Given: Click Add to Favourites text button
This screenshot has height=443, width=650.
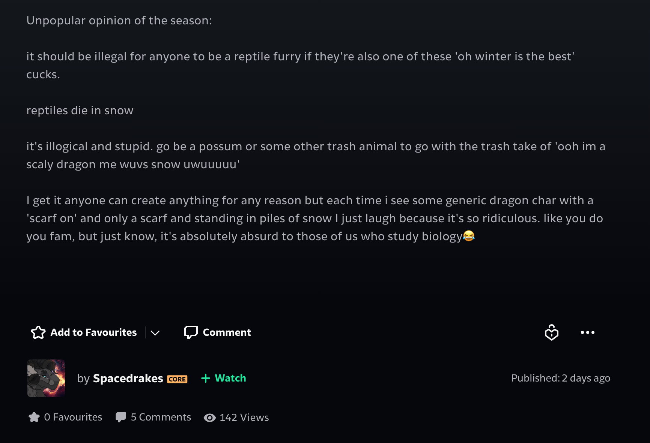Looking at the screenshot, I should 93,332.
